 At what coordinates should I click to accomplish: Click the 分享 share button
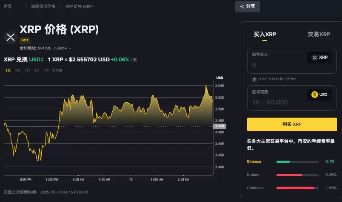tap(247, 6)
